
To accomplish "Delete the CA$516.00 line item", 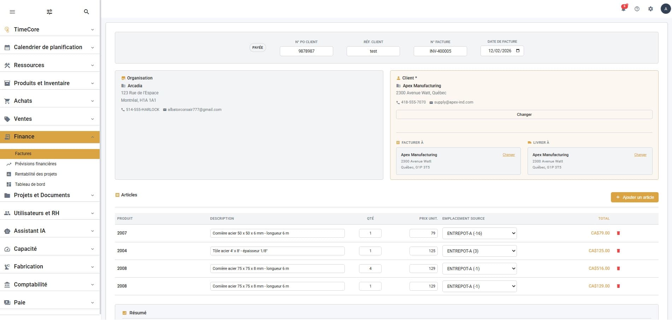I will [x=618, y=268].
